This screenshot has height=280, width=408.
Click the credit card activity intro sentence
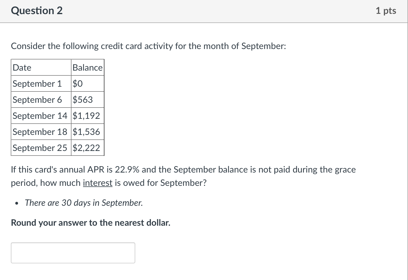click(x=148, y=46)
